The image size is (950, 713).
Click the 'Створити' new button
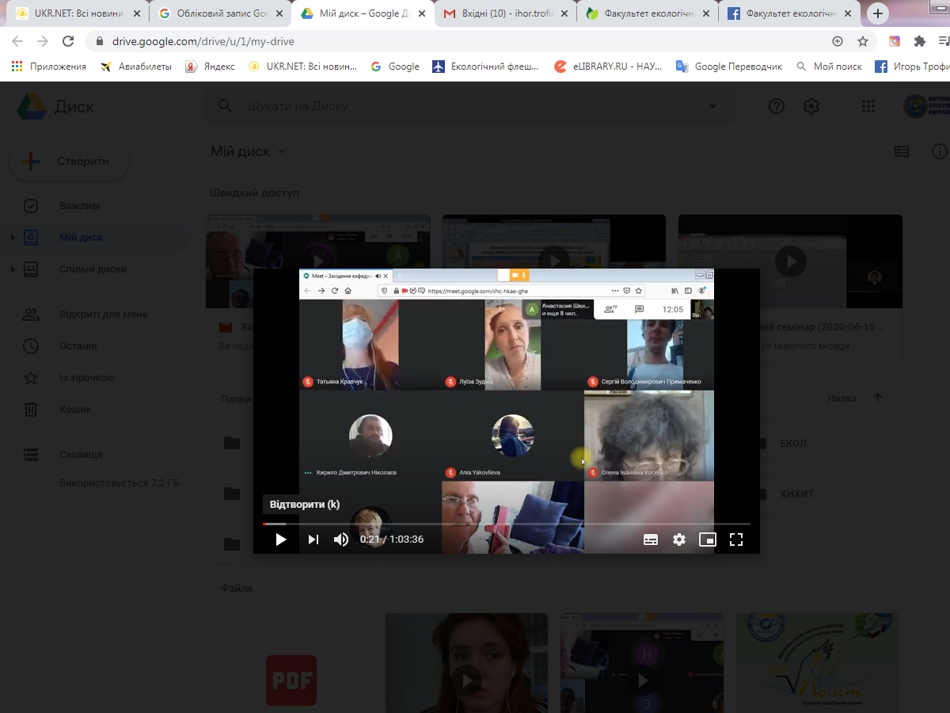(x=70, y=162)
